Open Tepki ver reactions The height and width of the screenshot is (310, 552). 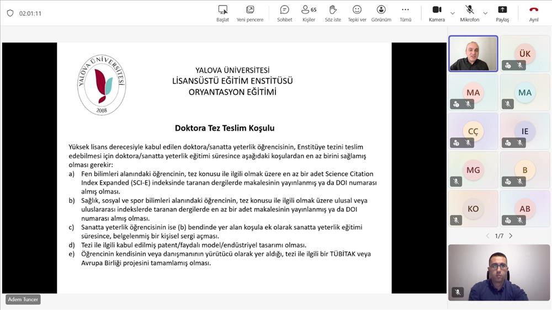(x=357, y=13)
